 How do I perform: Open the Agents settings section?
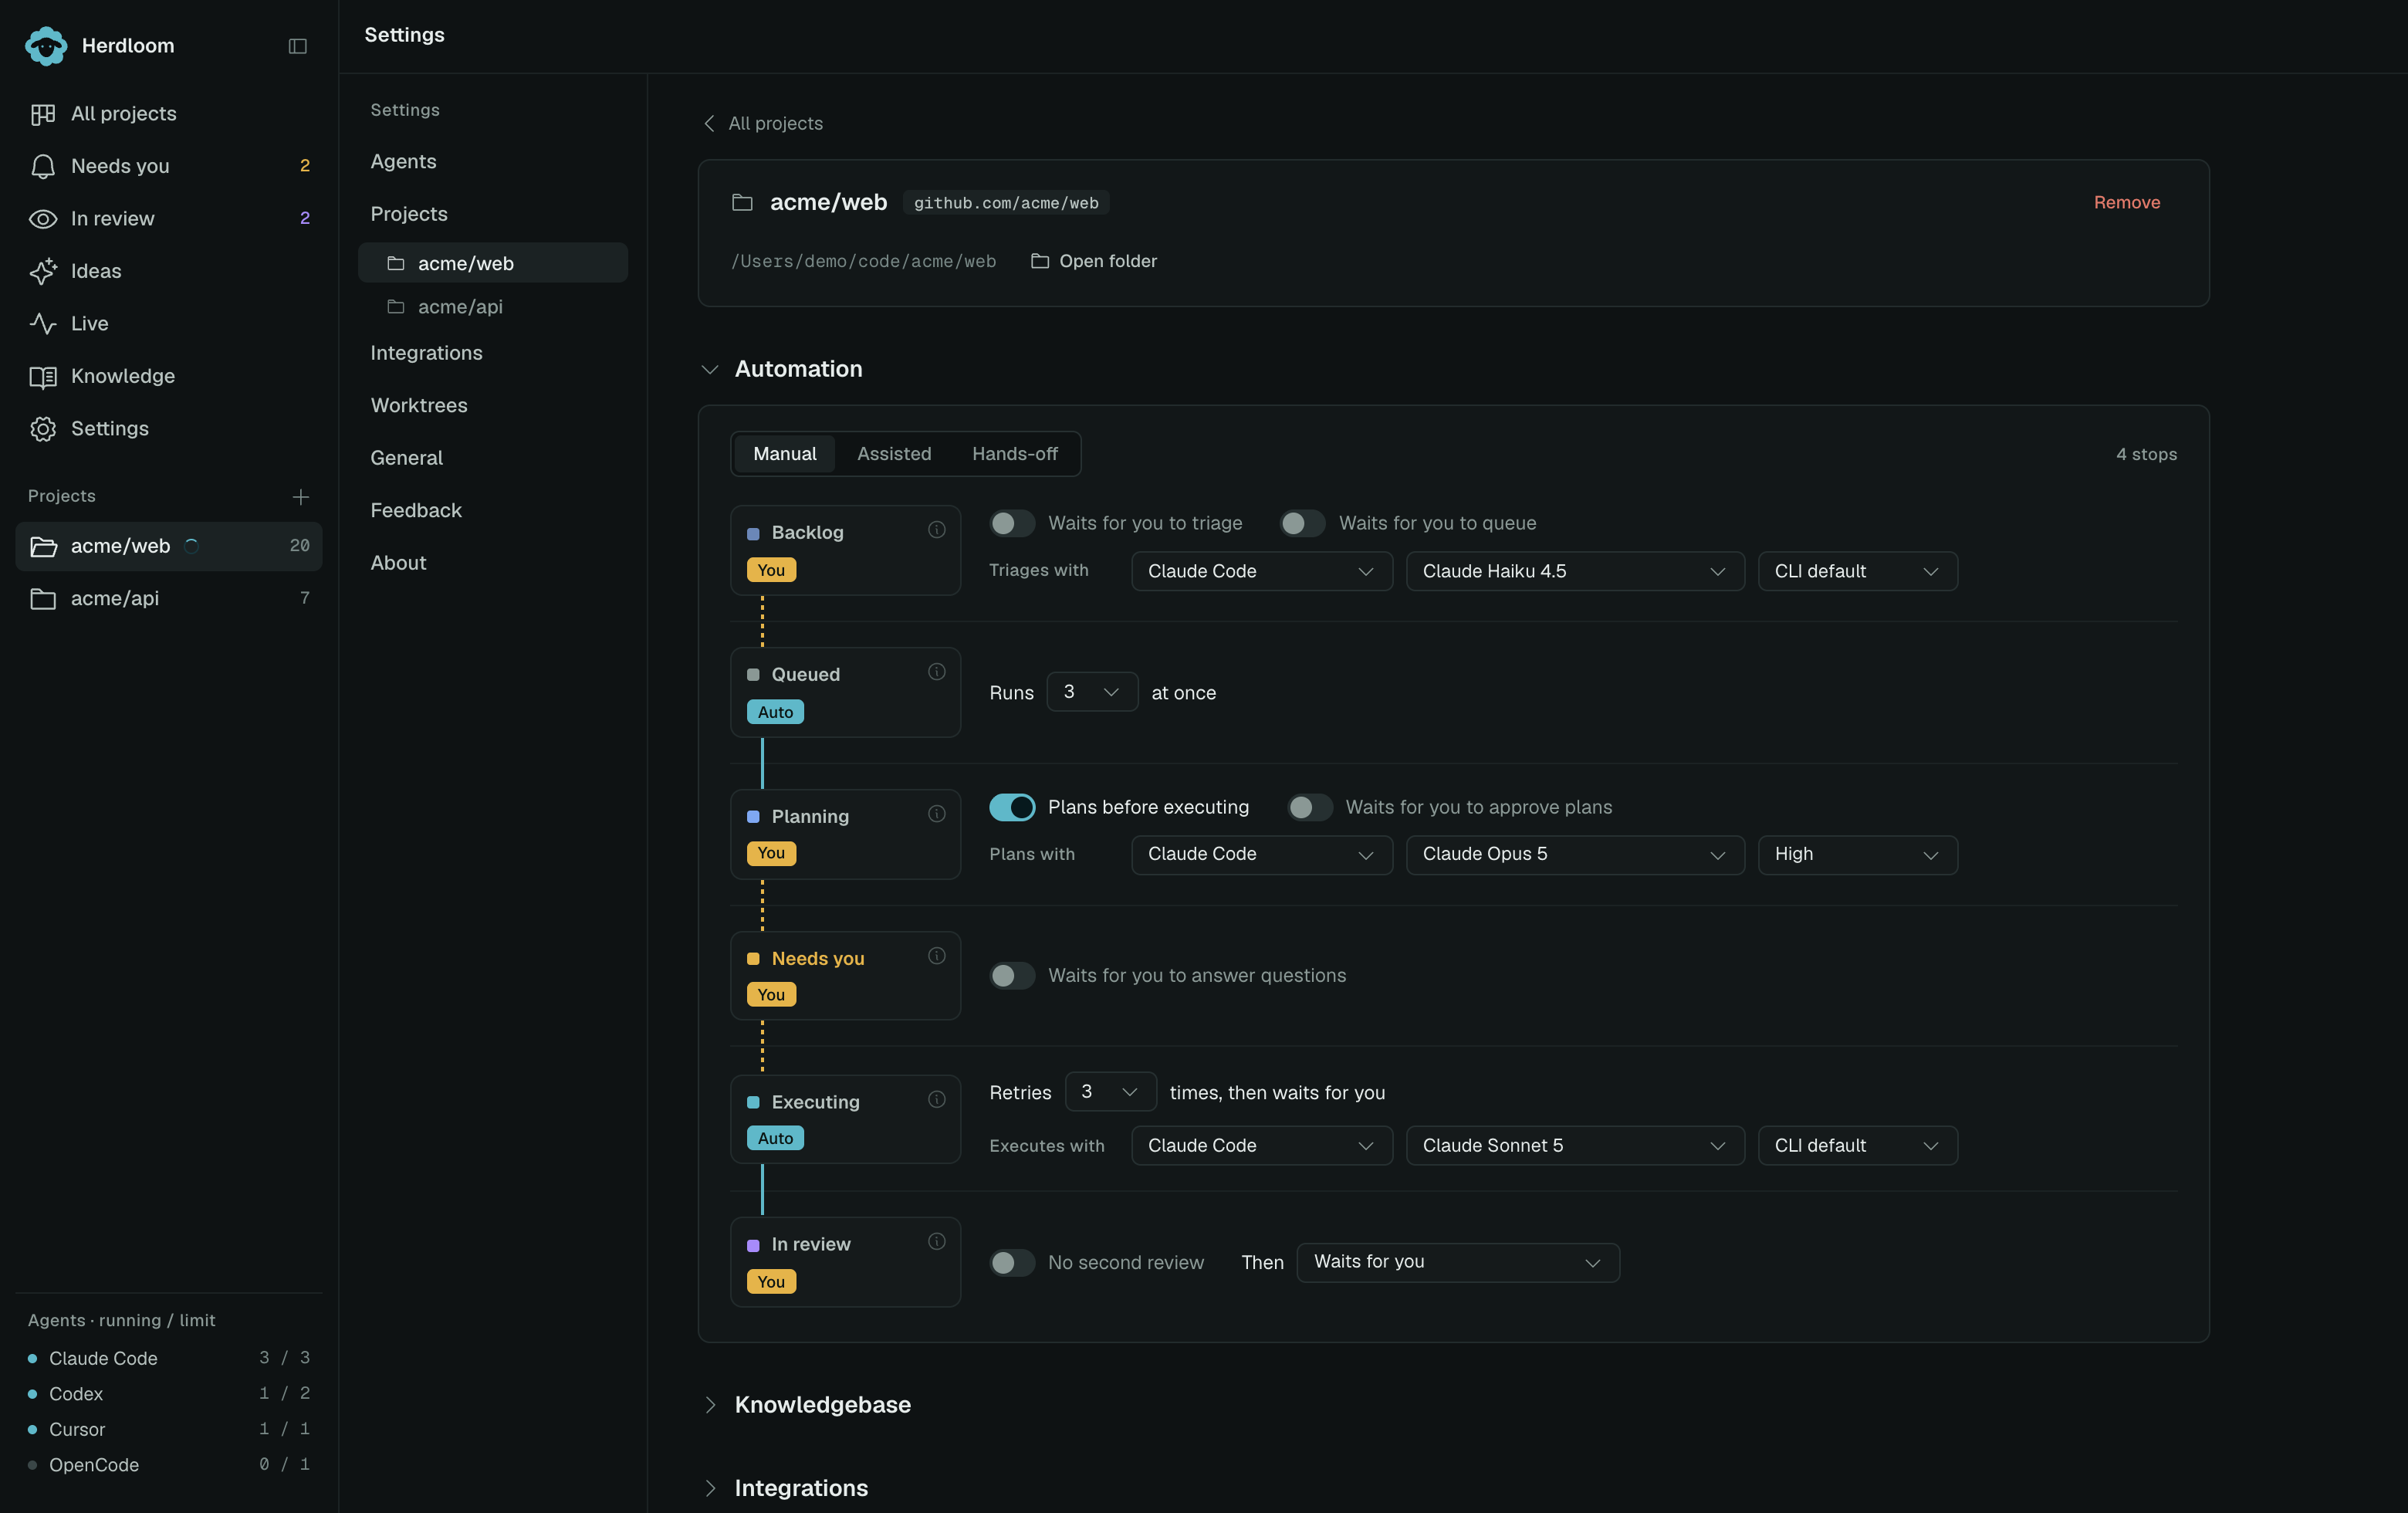(x=403, y=162)
